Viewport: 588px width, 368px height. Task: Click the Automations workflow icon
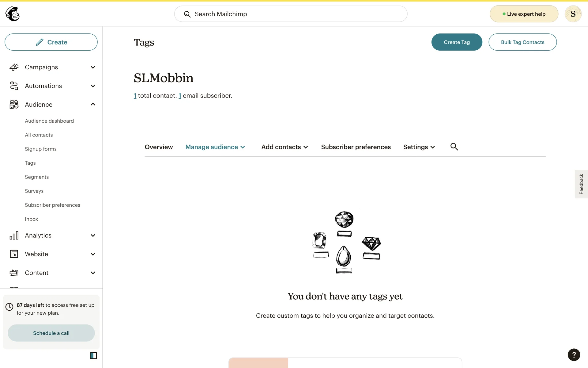[x=14, y=86]
